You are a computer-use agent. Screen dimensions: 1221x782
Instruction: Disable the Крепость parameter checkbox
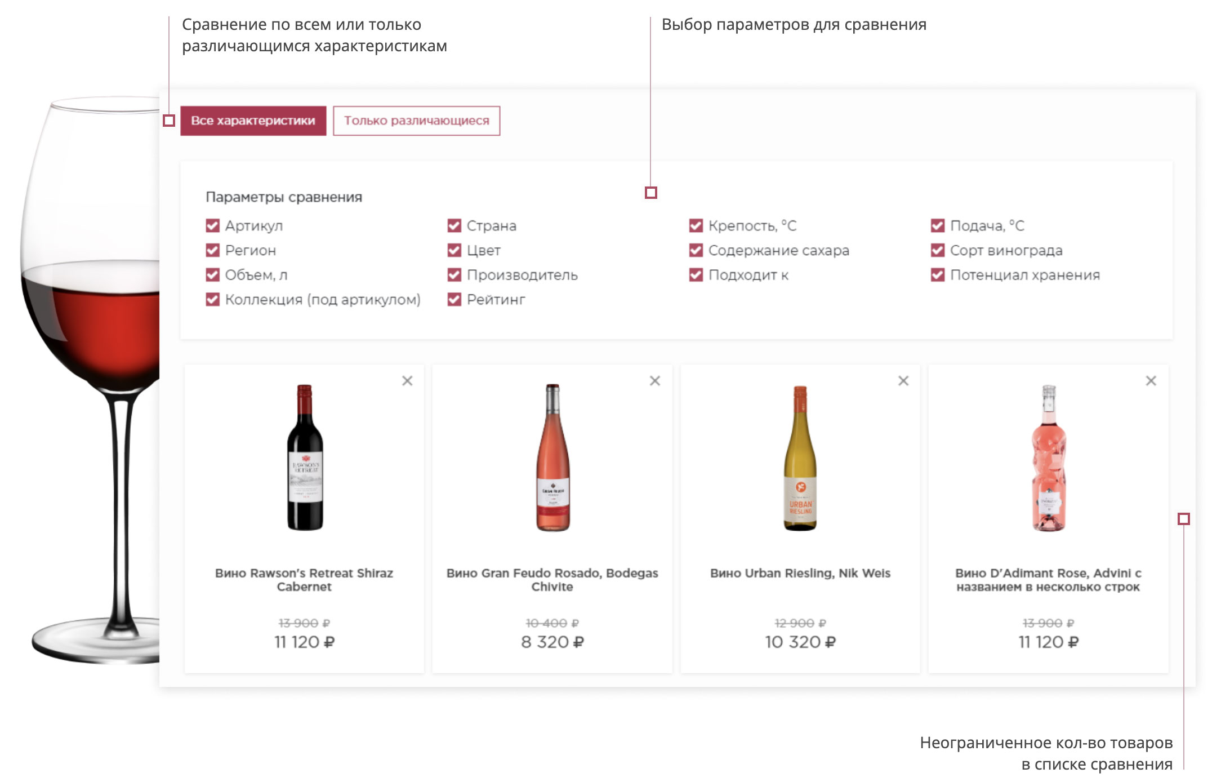(x=696, y=226)
